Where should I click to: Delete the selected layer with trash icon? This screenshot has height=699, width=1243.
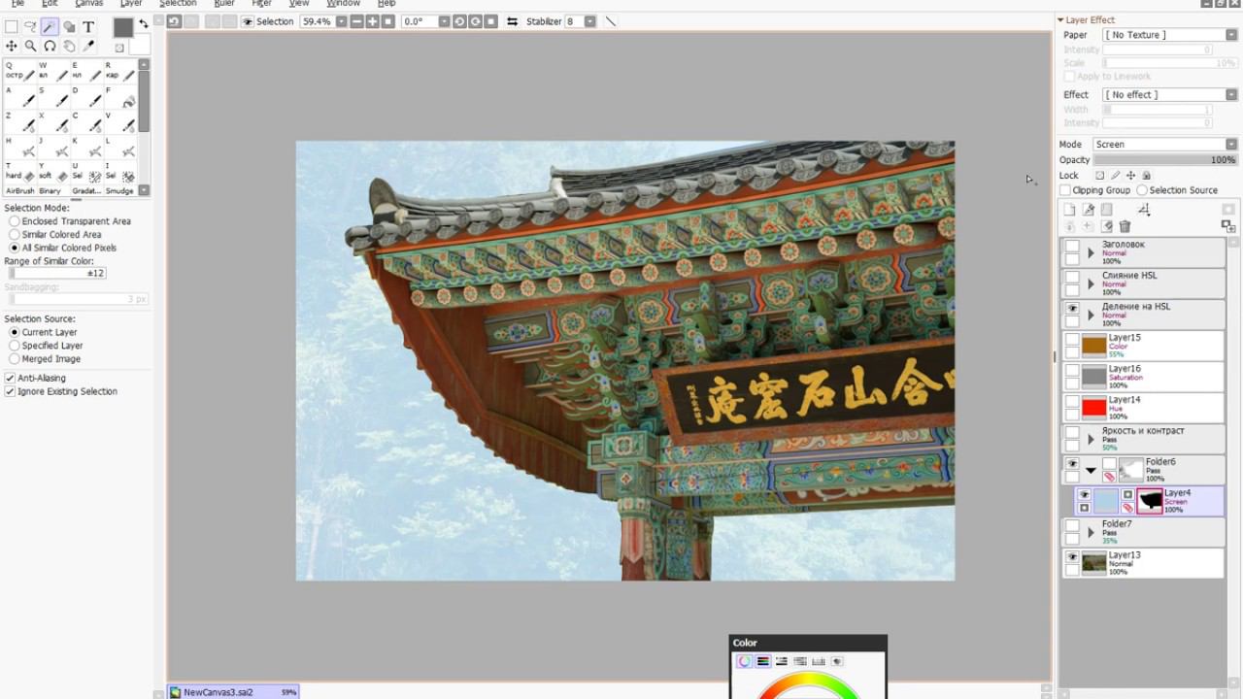coord(1125,226)
